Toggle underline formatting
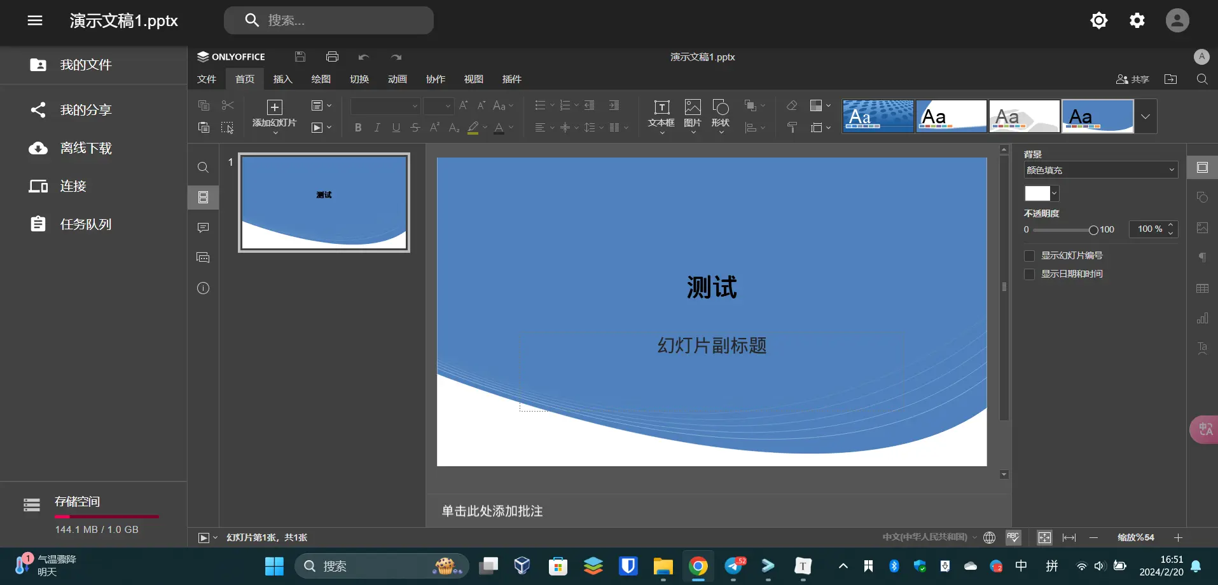Image resolution: width=1218 pixels, height=585 pixels. [x=396, y=128]
